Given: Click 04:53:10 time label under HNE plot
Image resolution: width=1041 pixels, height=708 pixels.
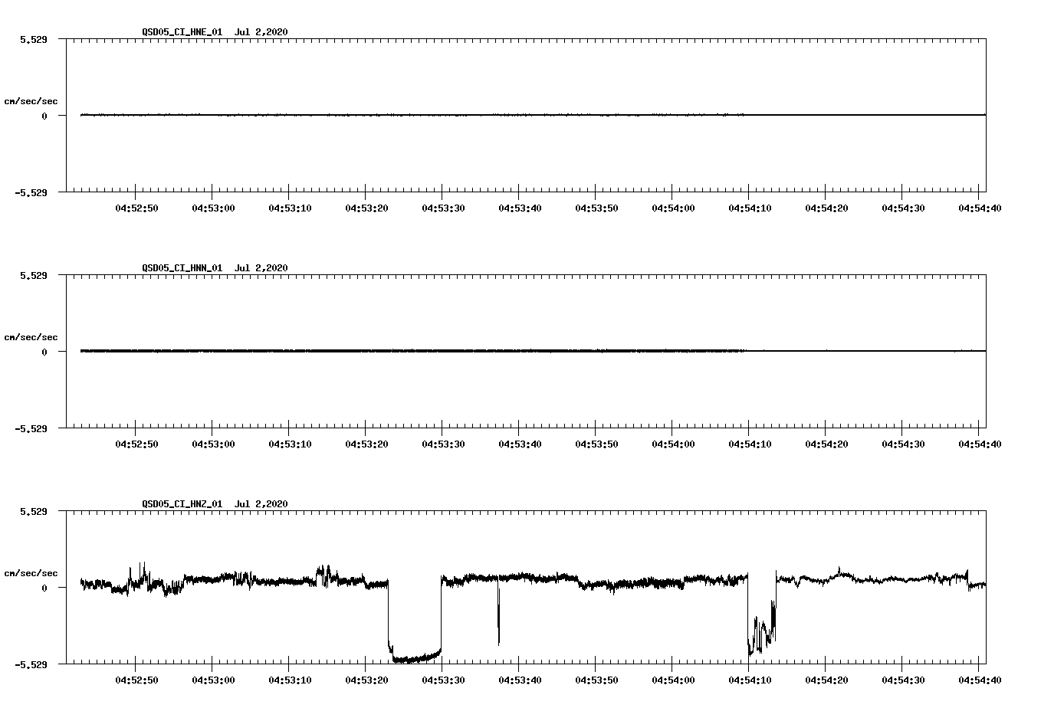Looking at the screenshot, I should (x=290, y=208).
